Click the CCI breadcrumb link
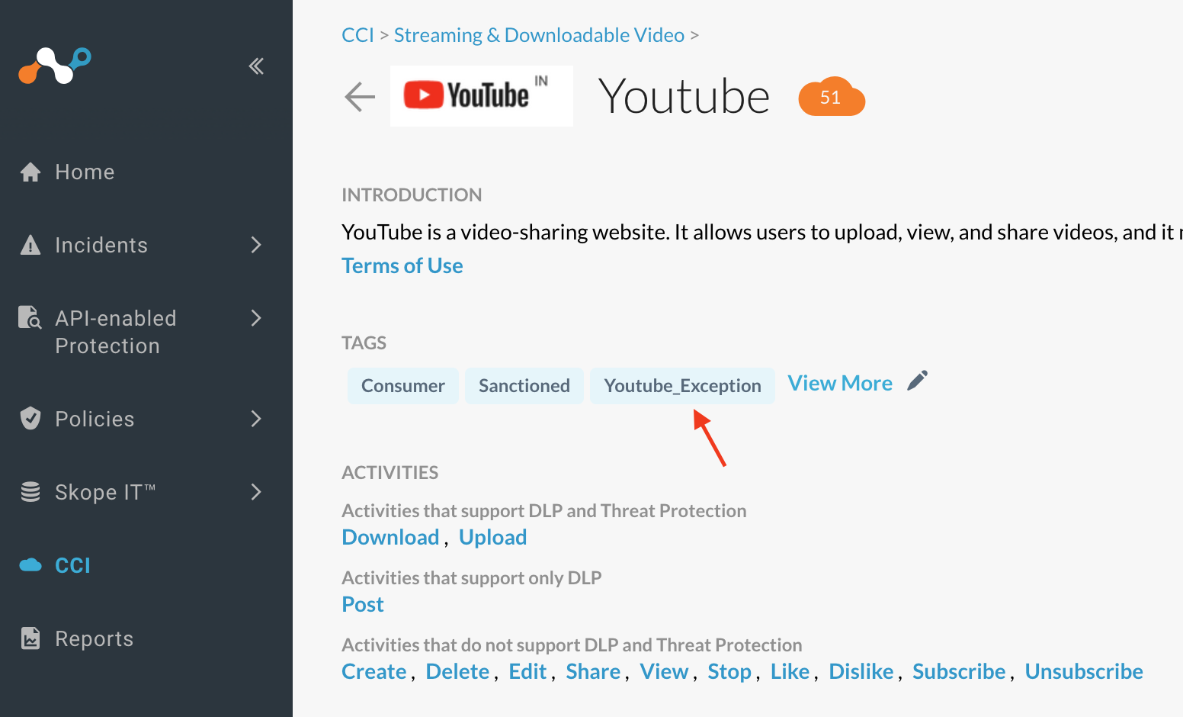This screenshot has height=717, width=1183. 358,35
